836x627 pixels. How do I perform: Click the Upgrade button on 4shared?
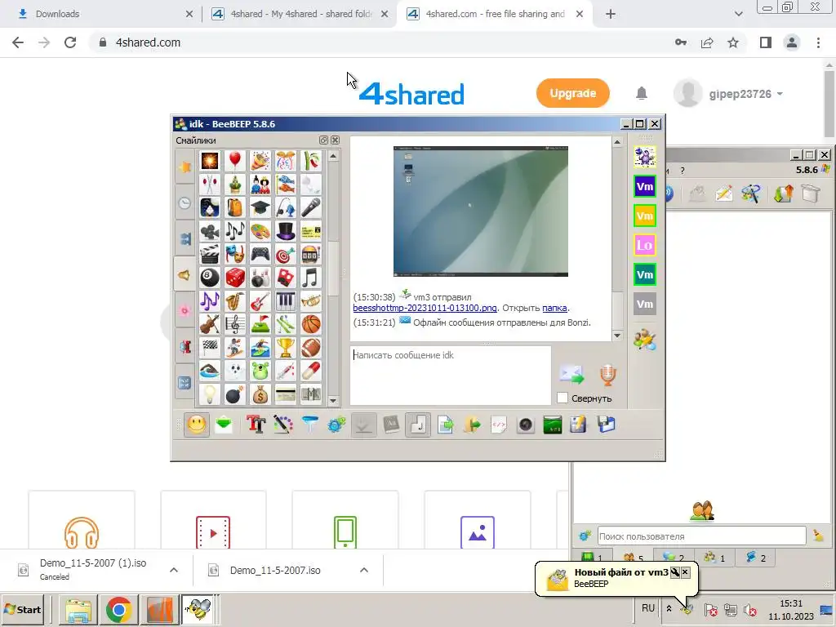pyautogui.click(x=572, y=93)
